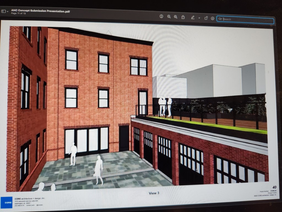Click the 'Page 11 of 13' subtitle
The width and height of the screenshot is (282, 212).
(18, 13)
